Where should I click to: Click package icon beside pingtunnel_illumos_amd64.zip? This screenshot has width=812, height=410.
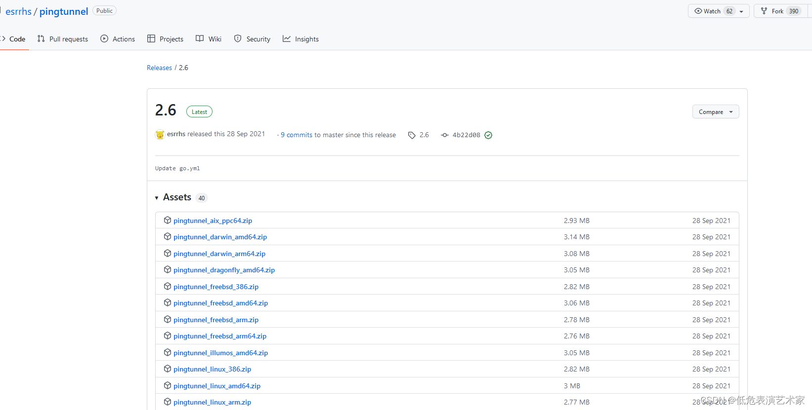[x=168, y=352]
